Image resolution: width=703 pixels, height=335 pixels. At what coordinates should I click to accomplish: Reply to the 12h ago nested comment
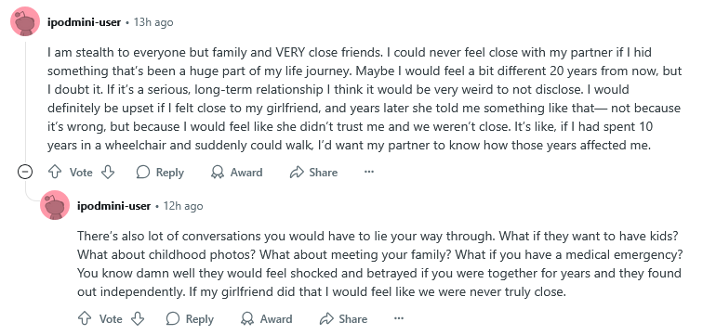(190, 319)
